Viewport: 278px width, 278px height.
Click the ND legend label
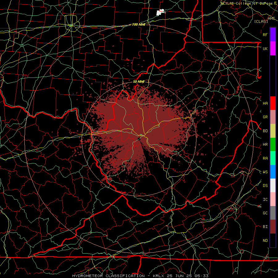click(265, 241)
